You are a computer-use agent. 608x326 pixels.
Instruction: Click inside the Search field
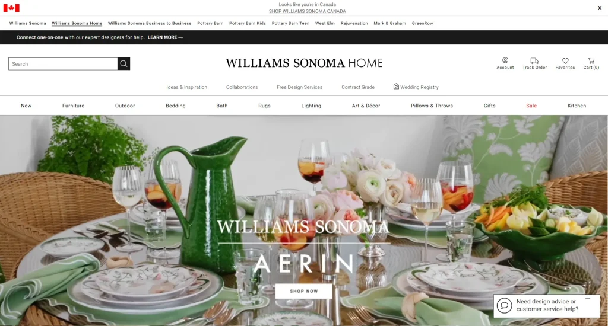pyautogui.click(x=63, y=64)
